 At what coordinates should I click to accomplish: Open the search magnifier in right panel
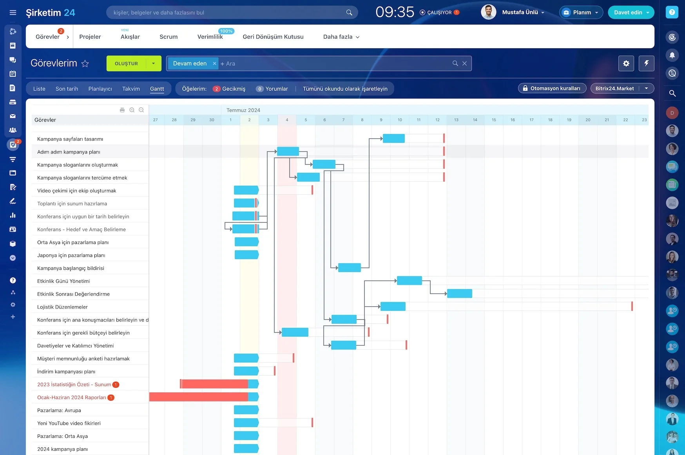(x=672, y=93)
